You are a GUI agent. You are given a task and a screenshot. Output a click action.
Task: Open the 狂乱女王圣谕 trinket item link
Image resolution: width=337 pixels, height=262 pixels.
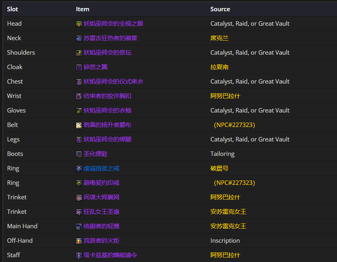point(101,212)
